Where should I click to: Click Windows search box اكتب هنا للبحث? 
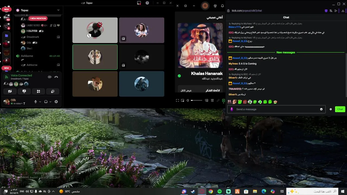(313, 191)
